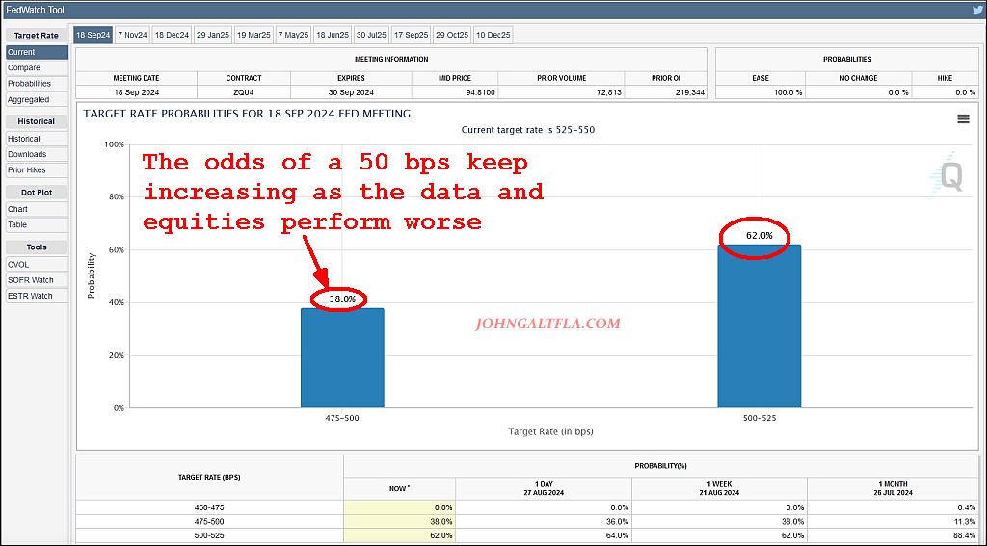Switch to the 18 Dec24 meeting tab
Image resolution: width=987 pixels, height=546 pixels.
[172, 35]
